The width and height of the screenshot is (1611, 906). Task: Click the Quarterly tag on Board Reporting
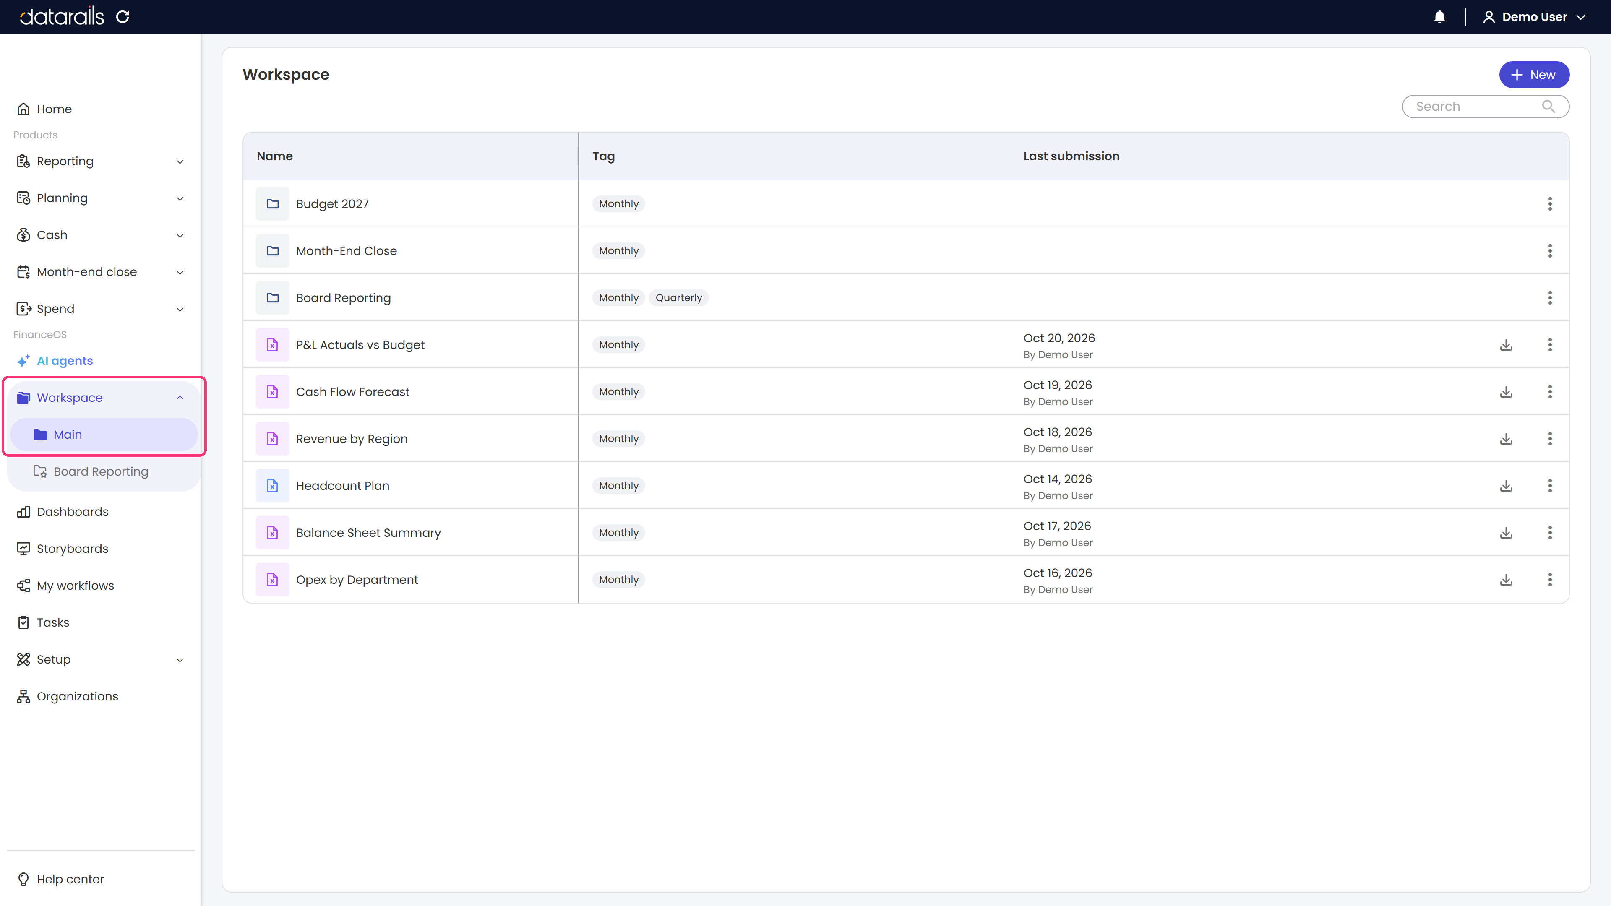(678, 298)
